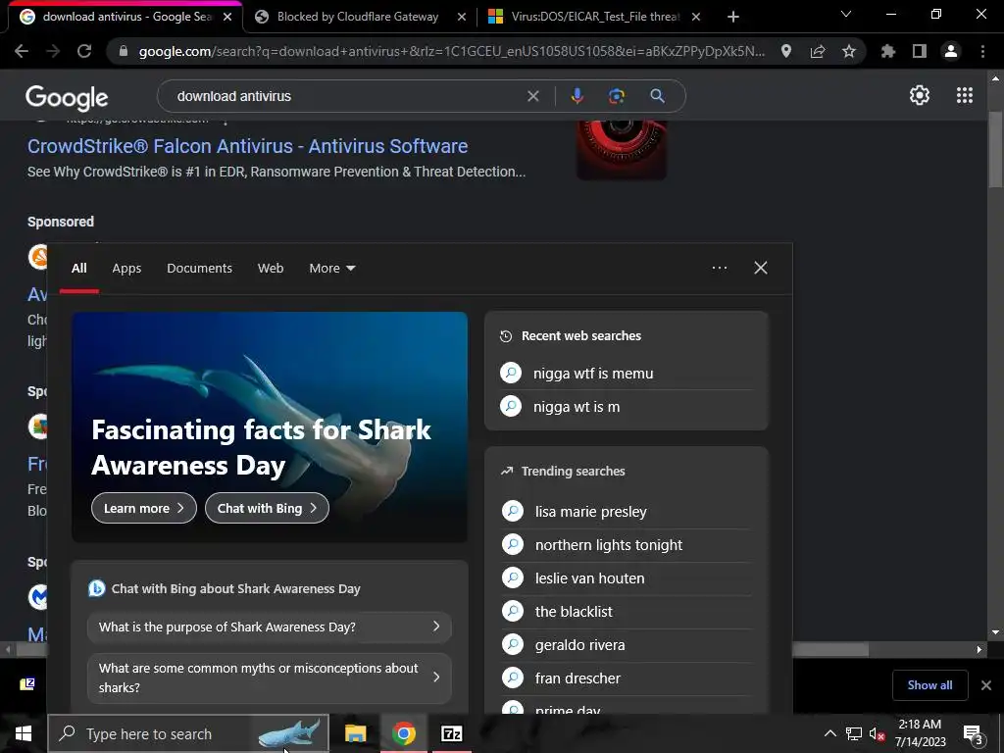This screenshot has width=1004, height=753.
Task: Open the Chrome profile avatar
Action: tap(951, 51)
